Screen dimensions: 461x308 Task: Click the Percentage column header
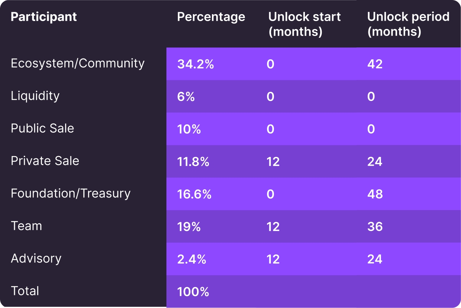(211, 17)
